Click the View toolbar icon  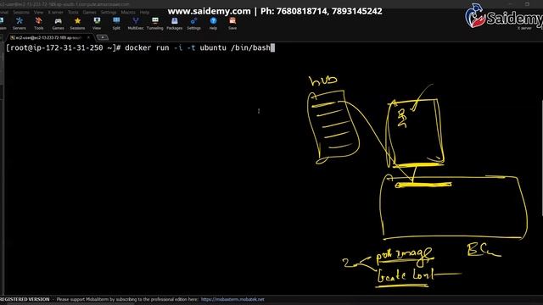click(x=97, y=24)
